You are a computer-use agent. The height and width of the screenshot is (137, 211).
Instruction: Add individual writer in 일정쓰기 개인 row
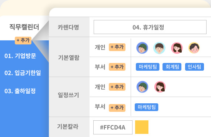[x=117, y=87]
